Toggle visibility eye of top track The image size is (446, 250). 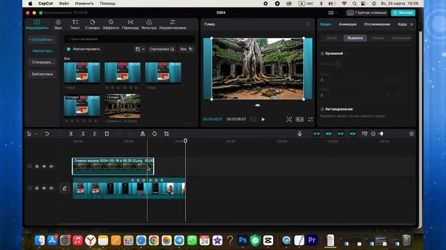point(44,167)
